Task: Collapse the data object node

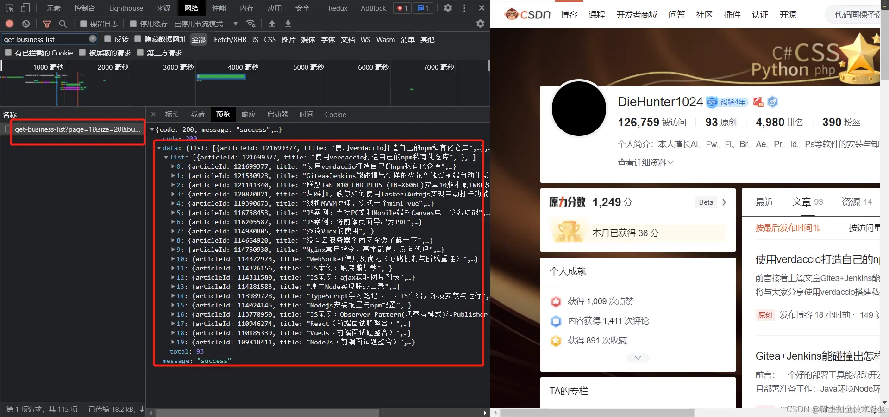Action: [x=159, y=148]
